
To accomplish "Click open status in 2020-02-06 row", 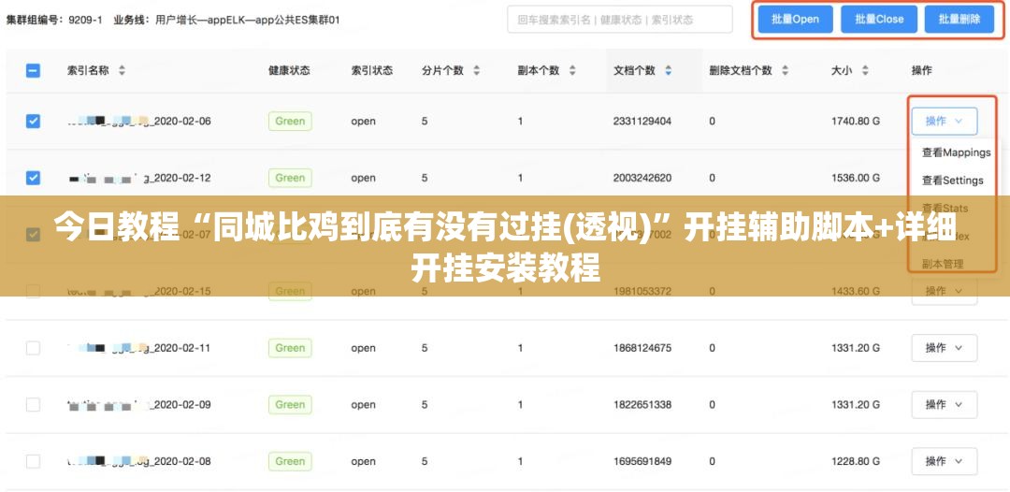I will (x=363, y=121).
